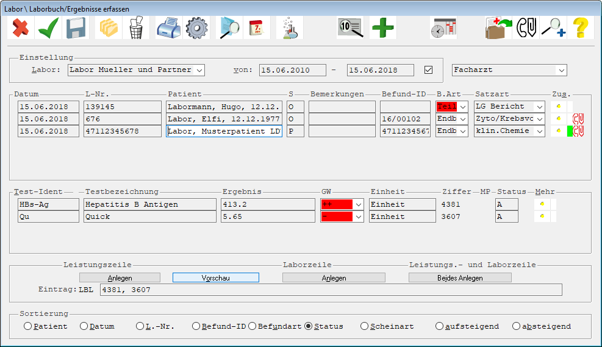Click Testbezeichnung Hepatitis B Antigen field

(150, 204)
